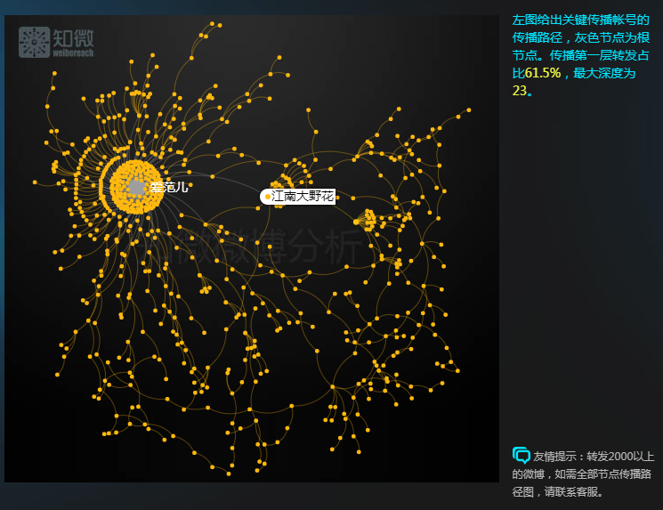Click the 61.5% percentage value
Viewport: 663px width, 510px height.
[x=543, y=73]
